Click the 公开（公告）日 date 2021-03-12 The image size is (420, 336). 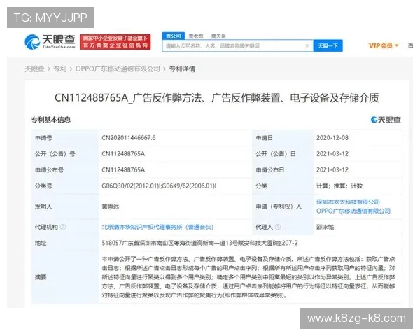point(332,154)
